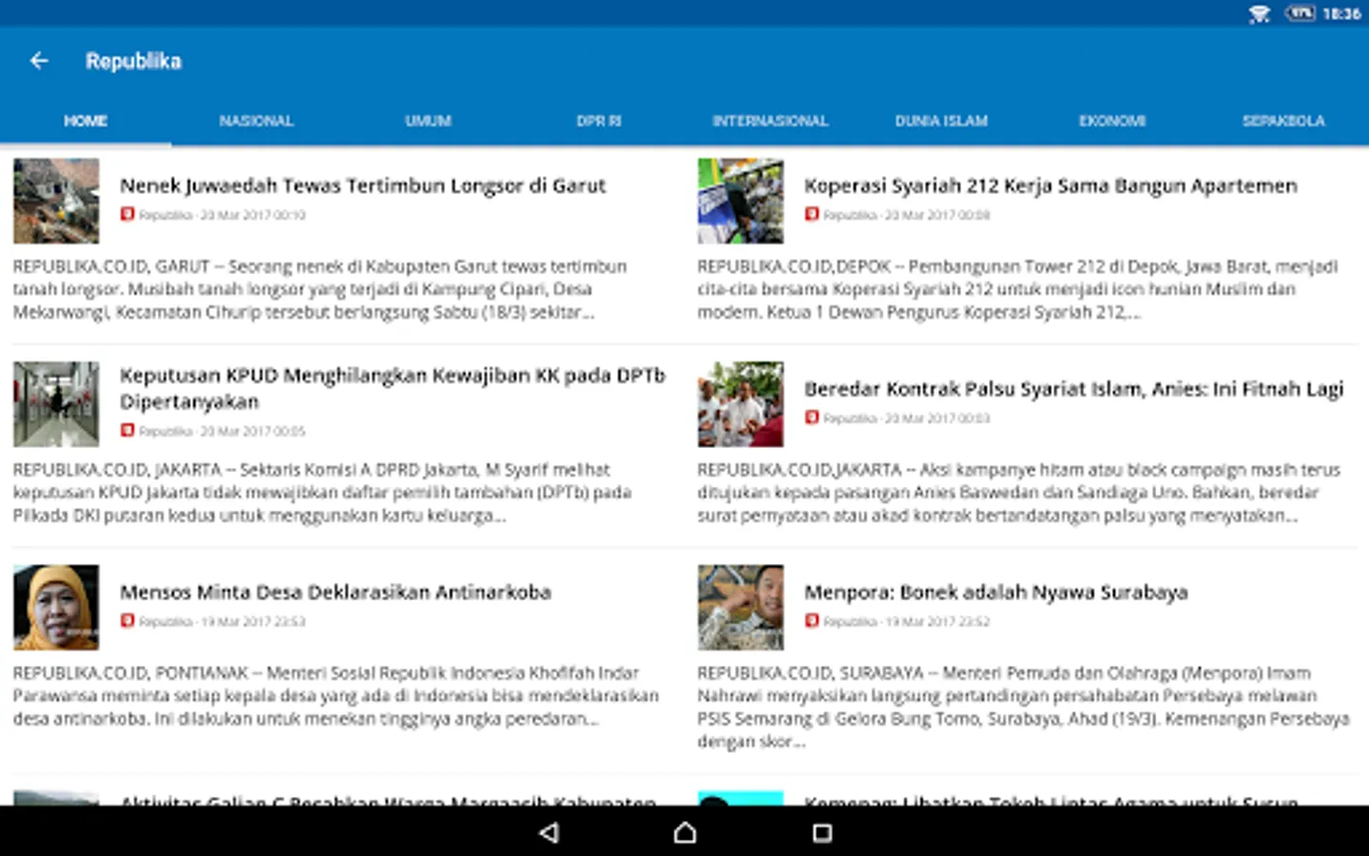The height and width of the screenshot is (856, 1369).
Task: Tap source icon under Menpora Bonek headline
Action: click(812, 620)
